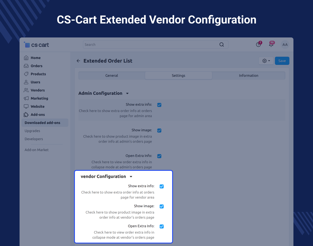This screenshot has height=246, width=313.
Task: Uncheck admin Show image checkbox
Action: (x=159, y=130)
